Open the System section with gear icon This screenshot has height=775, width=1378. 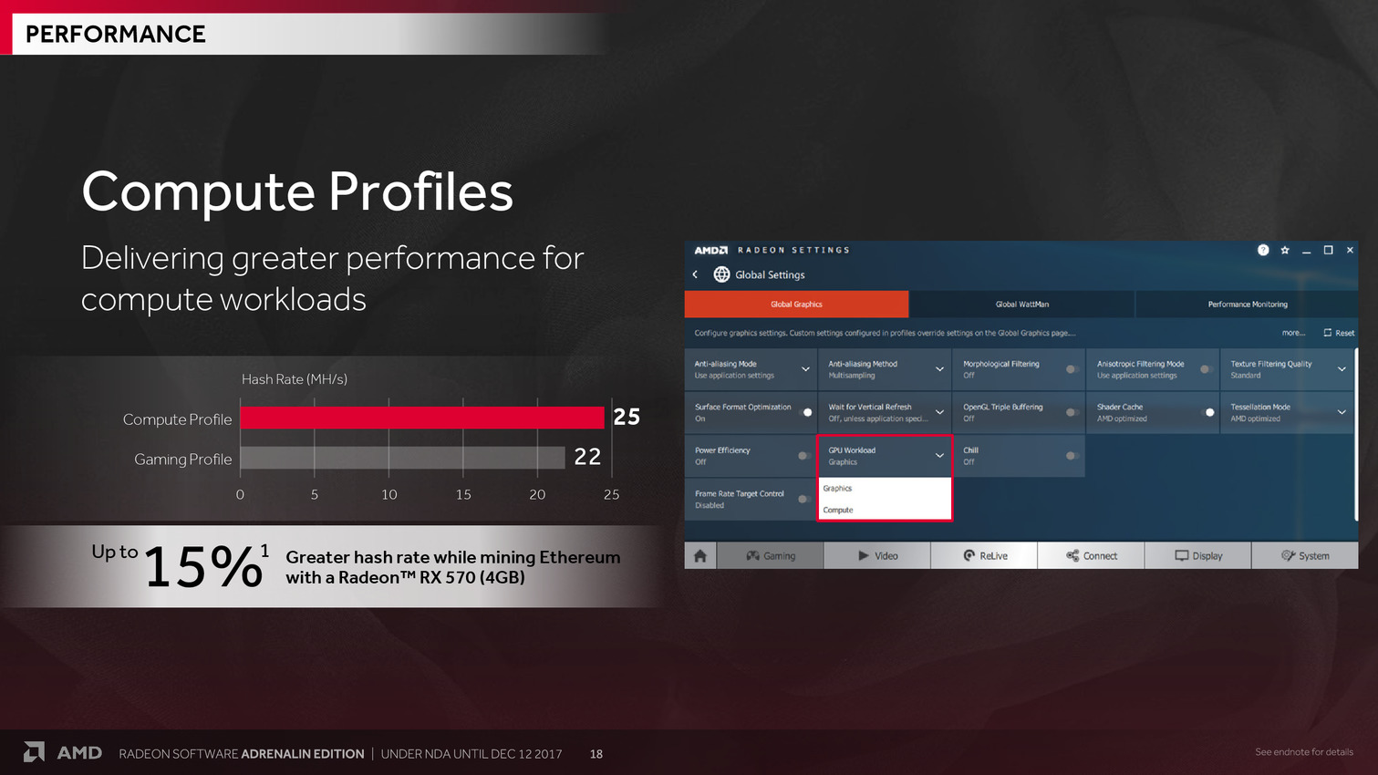[1305, 555]
